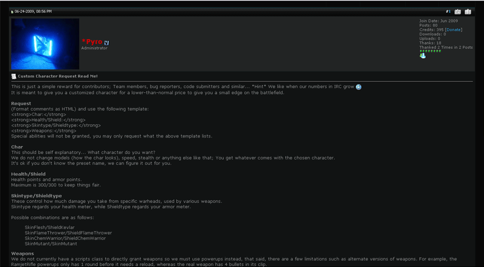
Task: Click the user icon below the reputation bar
Action: [x=422, y=56]
